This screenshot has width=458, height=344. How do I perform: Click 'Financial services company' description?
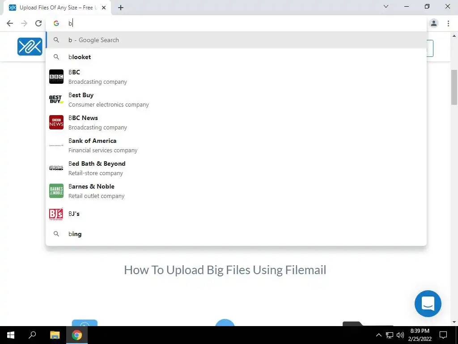(x=103, y=150)
